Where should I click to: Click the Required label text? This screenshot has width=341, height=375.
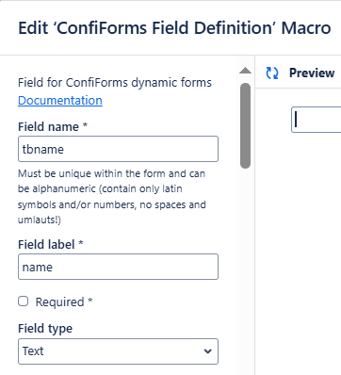pyautogui.click(x=59, y=302)
